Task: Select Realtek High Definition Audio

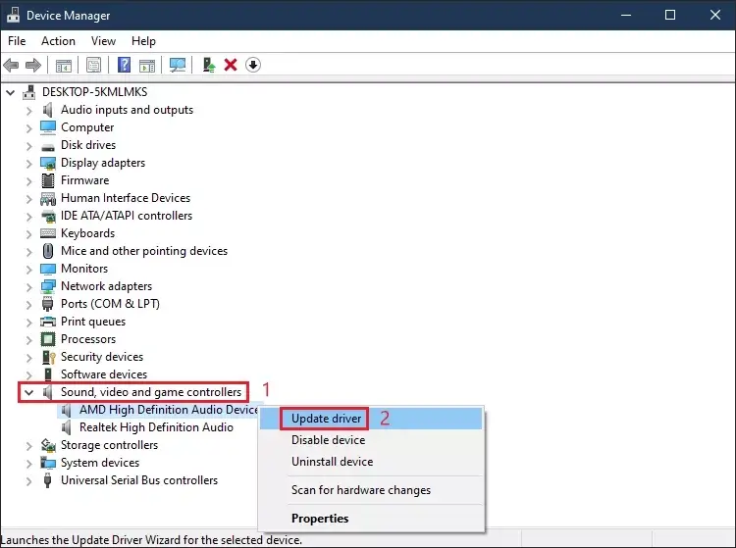Action: tap(156, 427)
